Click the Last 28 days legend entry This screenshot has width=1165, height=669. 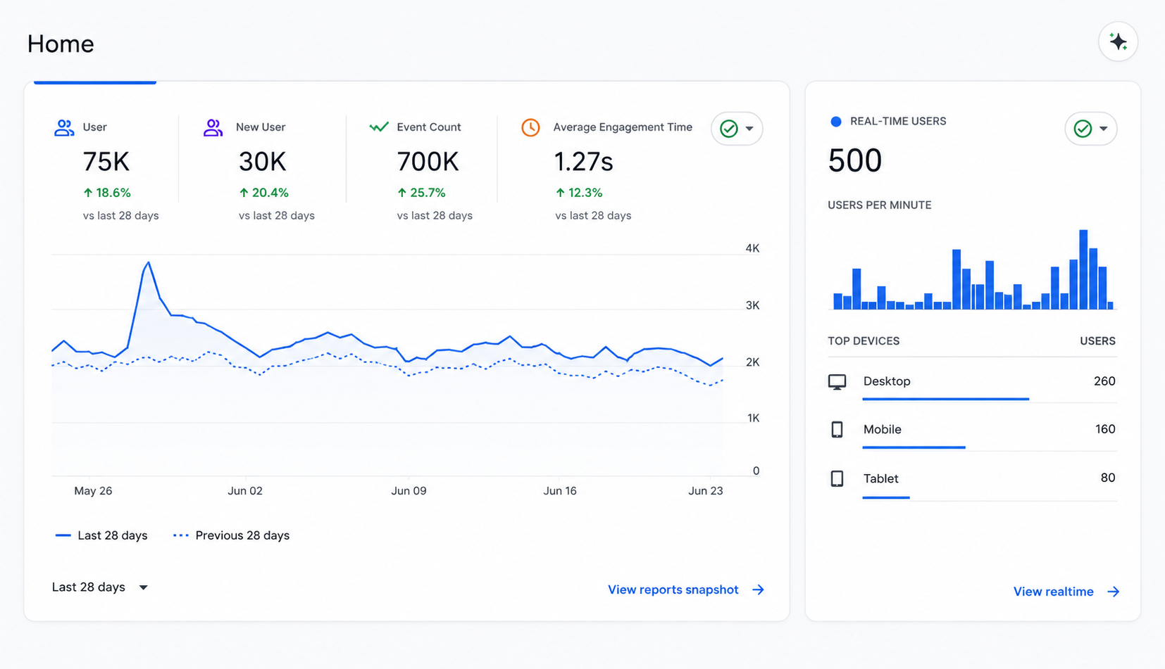(101, 535)
